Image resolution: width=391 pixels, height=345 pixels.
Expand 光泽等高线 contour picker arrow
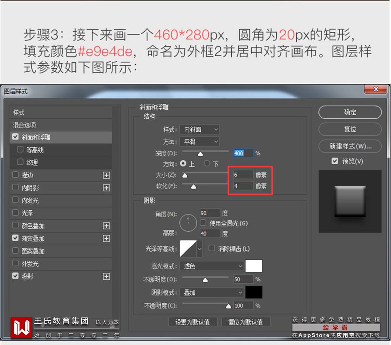[199, 249]
